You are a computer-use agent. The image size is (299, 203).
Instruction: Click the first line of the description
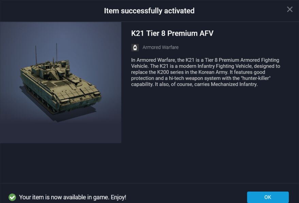pyautogui.click(x=205, y=60)
